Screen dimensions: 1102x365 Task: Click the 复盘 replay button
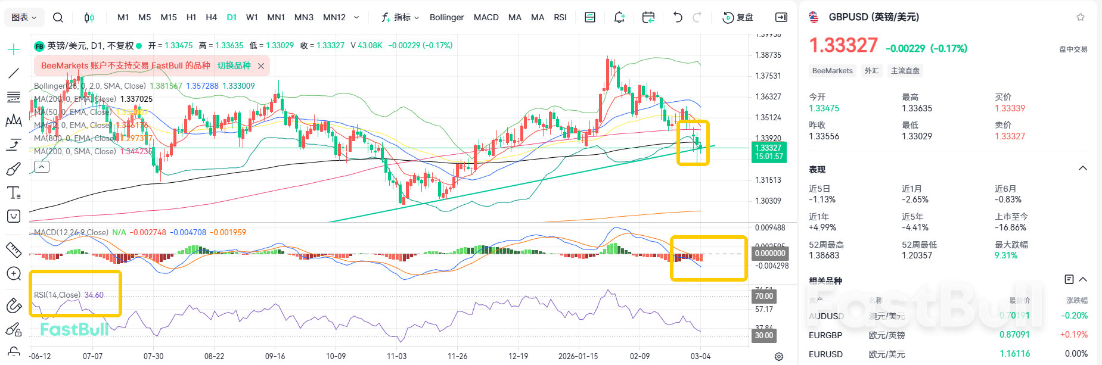coord(738,17)
